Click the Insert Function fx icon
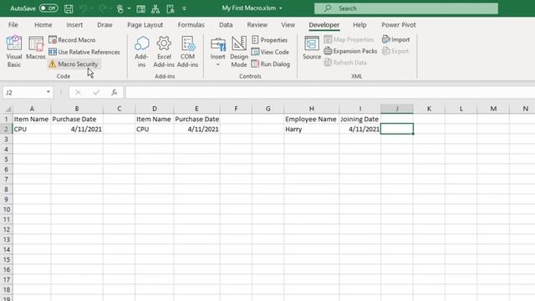535x301 pixels. (x=115, y=93)
